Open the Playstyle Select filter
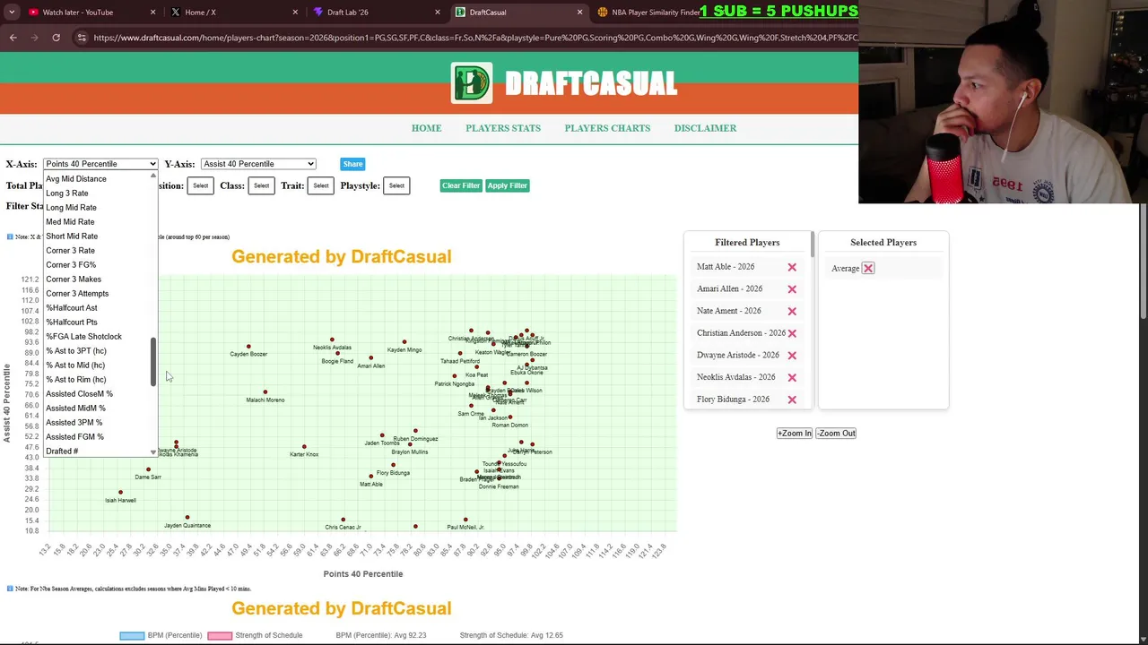Image resolution: width=1148 pixels, height=645 pixels. click(396, 185)
